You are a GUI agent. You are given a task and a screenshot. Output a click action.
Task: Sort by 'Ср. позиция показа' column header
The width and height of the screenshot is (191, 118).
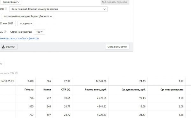pyautogui.click(x=172, y=89)
